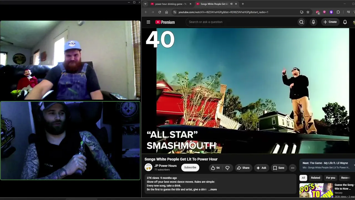Share the video
The width and height of the screenshot is (355, 200).
(243, 168)
